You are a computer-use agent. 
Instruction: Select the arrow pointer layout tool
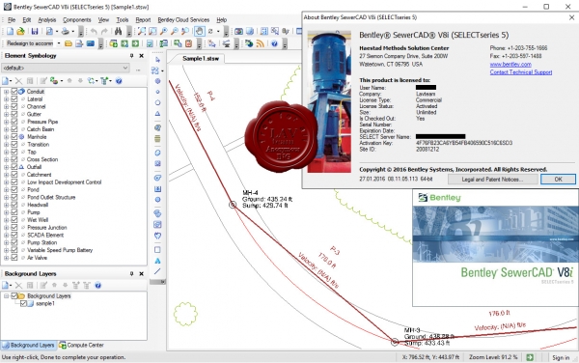157,60
